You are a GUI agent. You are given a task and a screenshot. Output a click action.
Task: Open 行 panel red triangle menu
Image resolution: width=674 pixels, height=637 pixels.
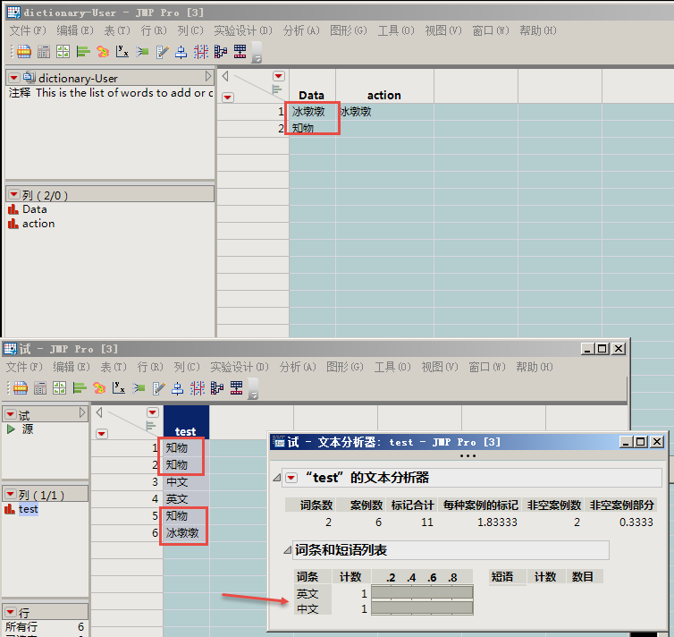[11, 612]
